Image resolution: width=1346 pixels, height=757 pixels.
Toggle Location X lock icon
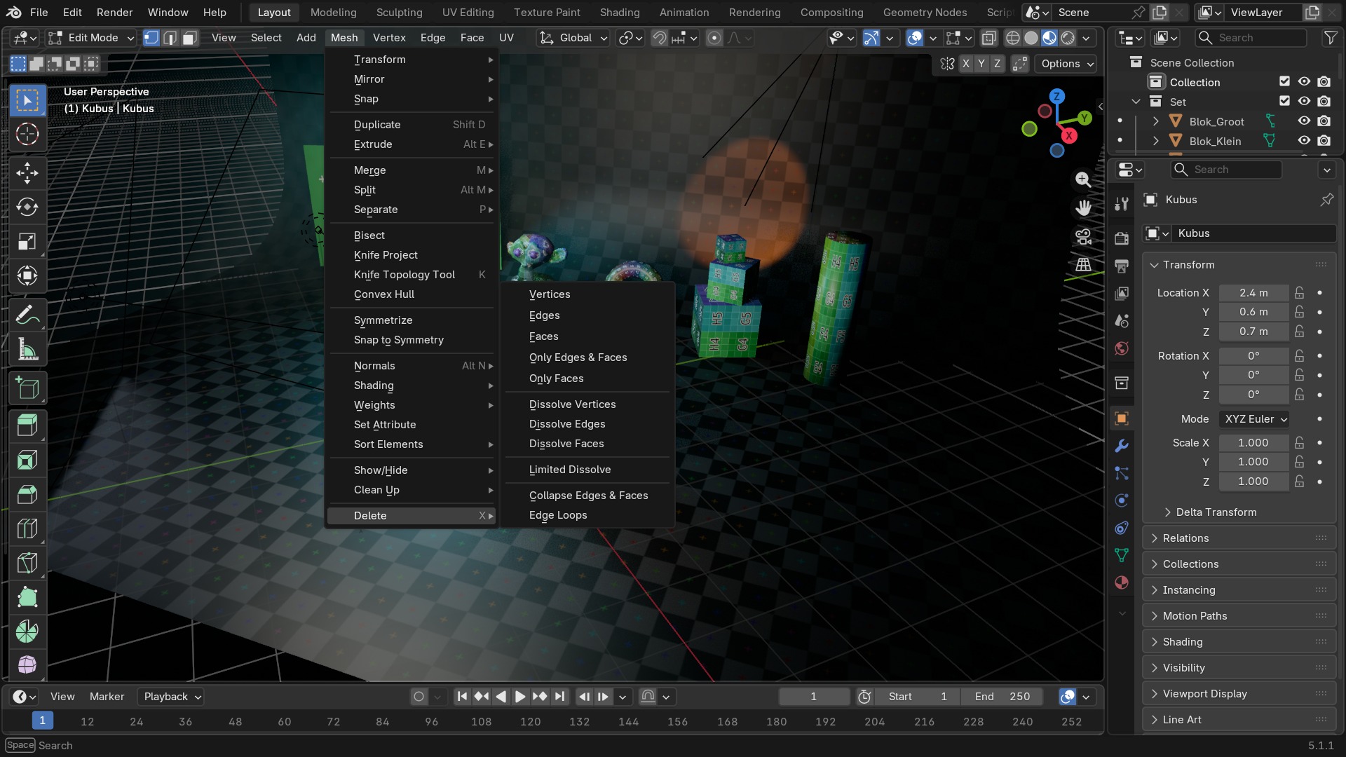[1300, 293]
